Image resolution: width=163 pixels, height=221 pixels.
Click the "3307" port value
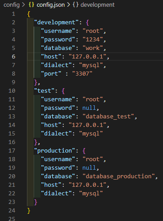coord(82,74)
